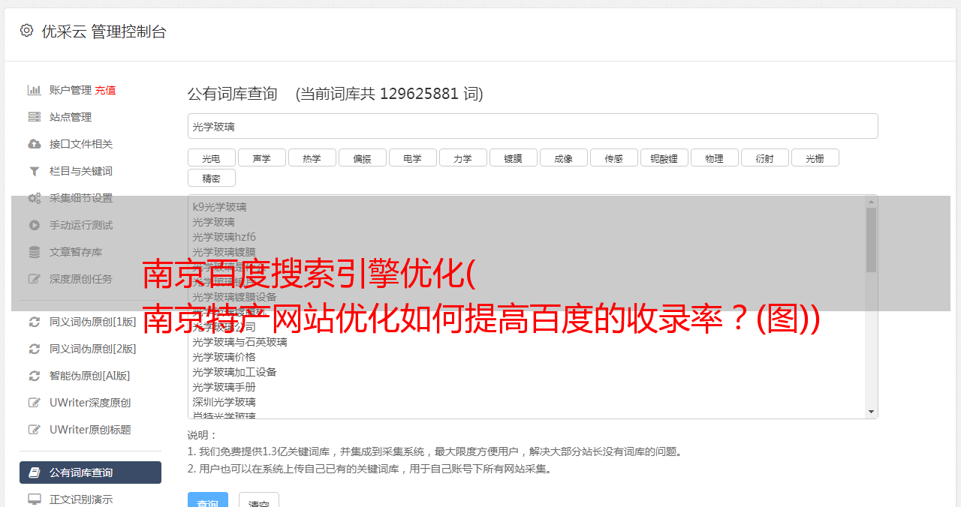This screenshot has width=961, height=507.
Task: Open 账户管理 bar chart icon
Action: coord(34,90)
